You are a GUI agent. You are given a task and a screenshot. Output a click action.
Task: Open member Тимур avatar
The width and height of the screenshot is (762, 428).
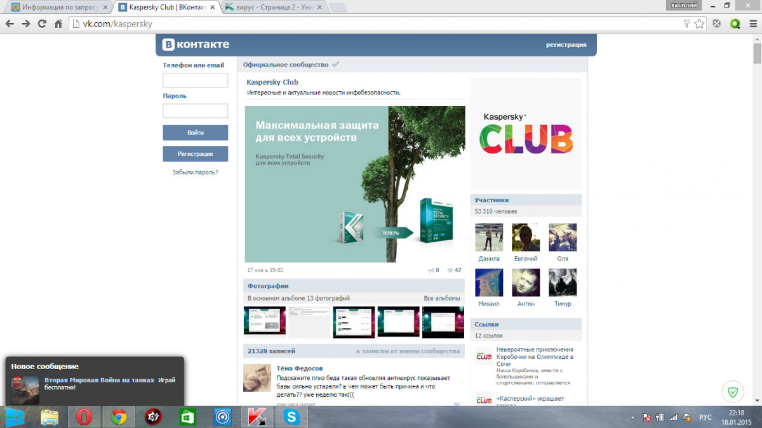click(563, 283)
